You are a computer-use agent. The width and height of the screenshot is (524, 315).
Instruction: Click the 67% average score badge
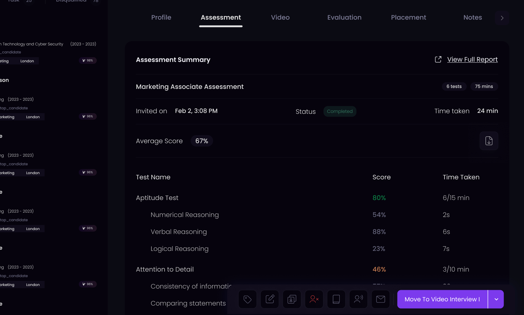[202, 141]
